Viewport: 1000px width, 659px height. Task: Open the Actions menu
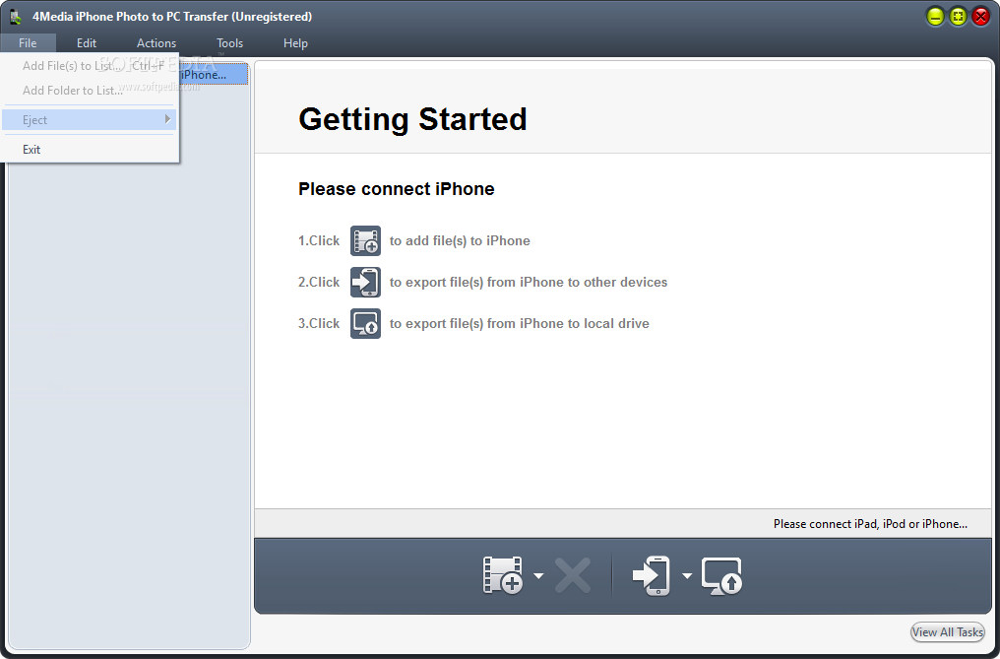click(x=156, y=42)
